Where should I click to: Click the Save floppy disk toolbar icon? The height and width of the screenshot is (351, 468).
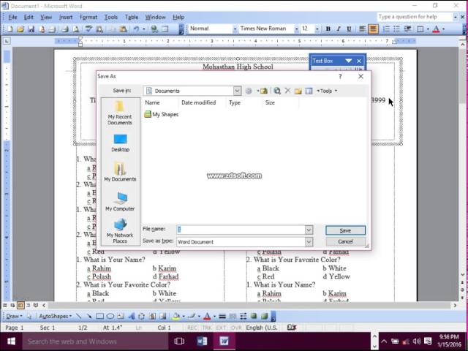point(31,29)
